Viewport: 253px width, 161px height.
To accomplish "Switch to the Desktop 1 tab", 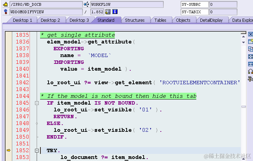I will tap(22, 20).
